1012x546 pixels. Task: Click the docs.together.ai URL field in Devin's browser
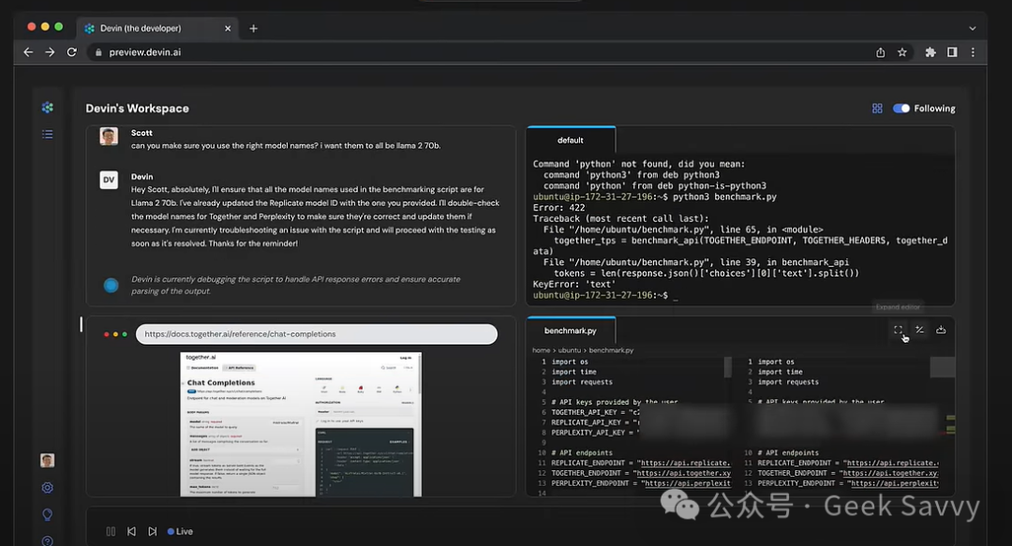point(317,333)
